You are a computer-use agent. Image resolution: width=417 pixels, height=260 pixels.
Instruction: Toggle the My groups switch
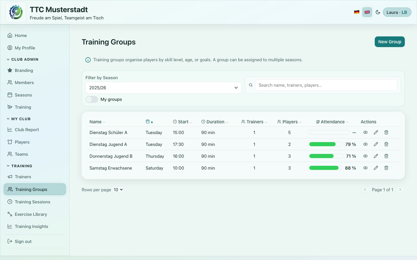(x=92, y=99)
